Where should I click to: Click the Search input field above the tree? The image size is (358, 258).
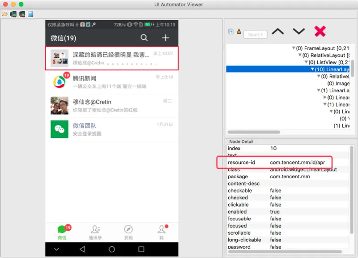[256, 34]
